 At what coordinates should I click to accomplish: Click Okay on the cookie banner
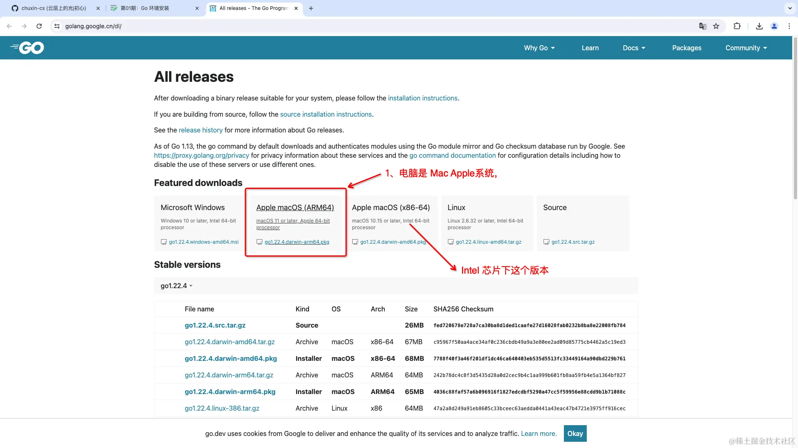point(575,433)
